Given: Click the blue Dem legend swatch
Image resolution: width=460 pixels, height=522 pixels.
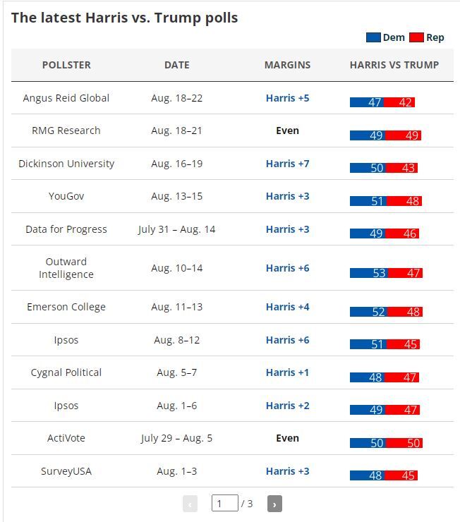Looking at the screenshot, I should click(x=373, y=37).
